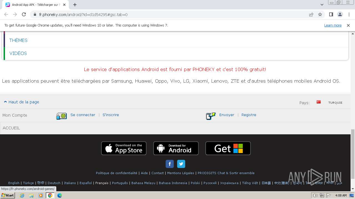The image size is (355, 199).
Task: Open the Chrome side panel
Action: 331,14
